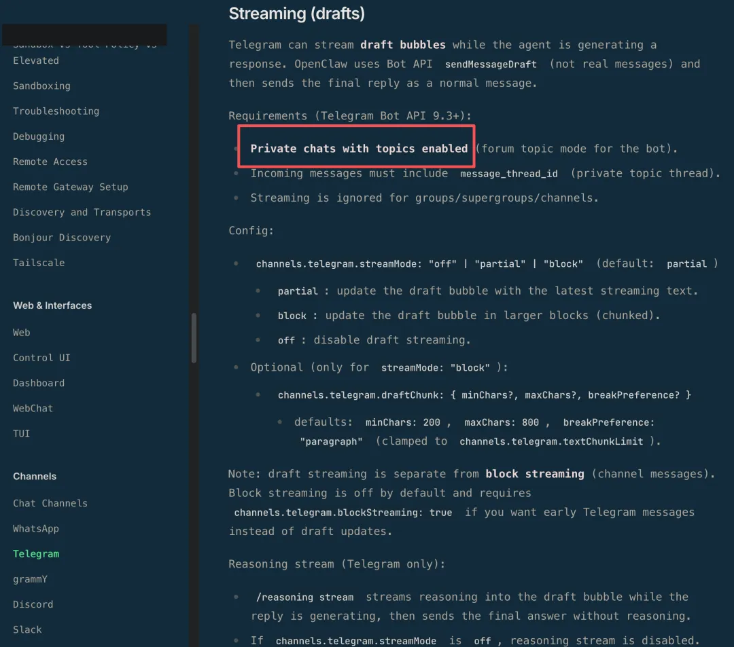Click the sendMessageDraft inline code

click(x=491, y=64)
